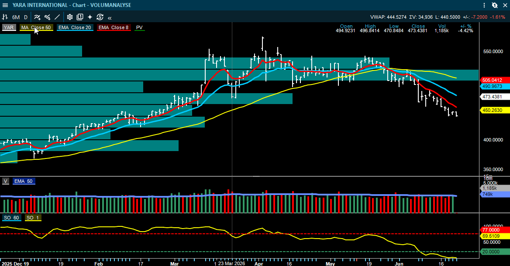The image size is (510, 266).
Task: Select the YAR instrument legend tag
Action: click(x=9, y=27)
